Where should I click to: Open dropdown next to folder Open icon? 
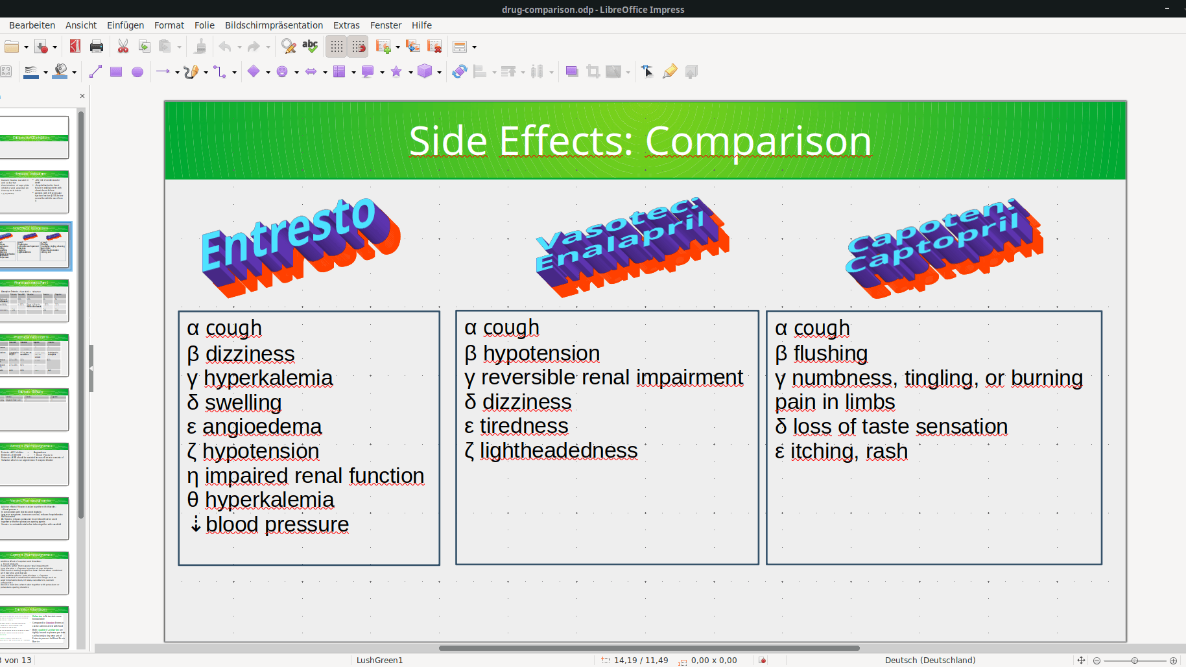pyautogui.click(x=26, y=47)
